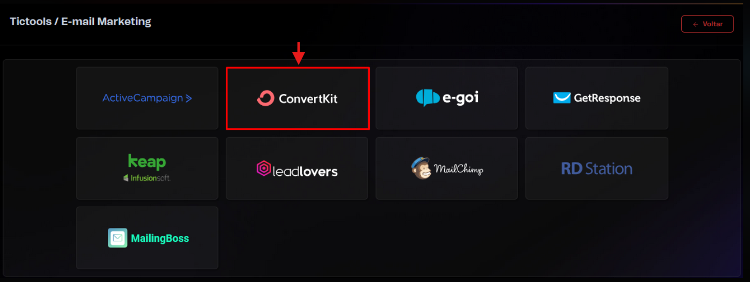The width and height of the screenshot is (750, 282).
Task: Click the e-goi blue speech bubble icon
Action: tap(428, 98)
